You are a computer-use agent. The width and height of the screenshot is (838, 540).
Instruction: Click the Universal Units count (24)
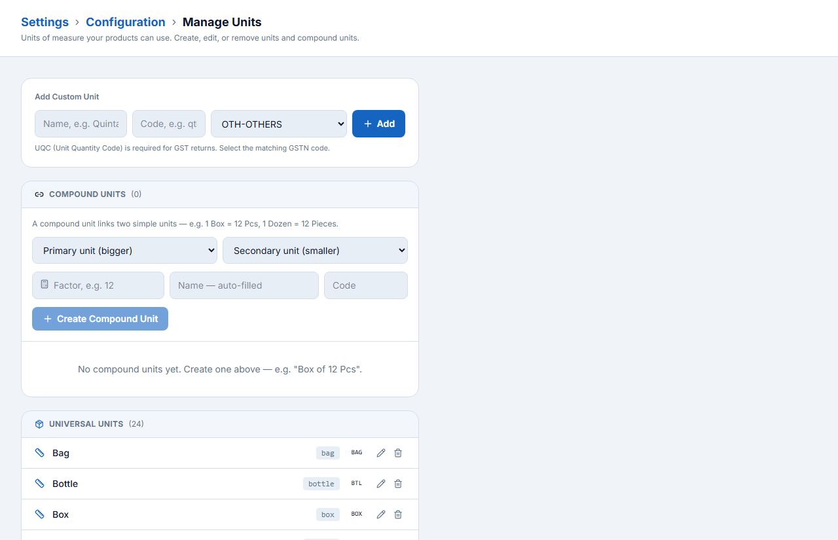[x=136, y=424]
